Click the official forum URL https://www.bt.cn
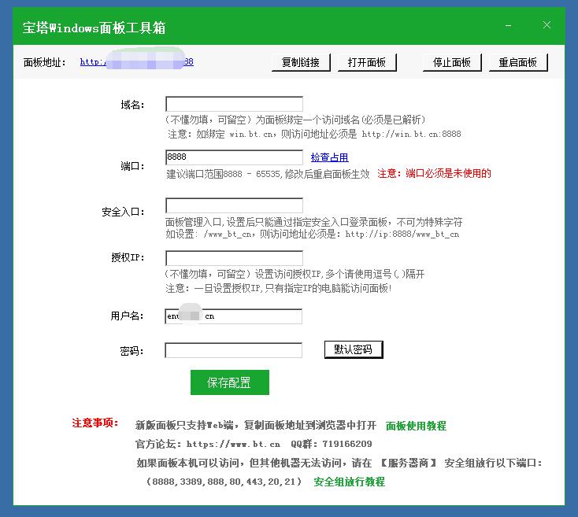The height and width of the screenshot is (517, 578). pos(233,444)
